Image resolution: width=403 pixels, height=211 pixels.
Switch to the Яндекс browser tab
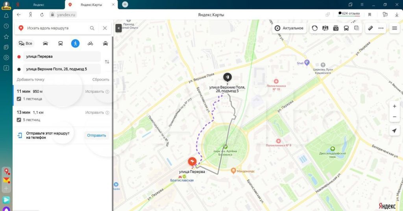tap(39, 5)
